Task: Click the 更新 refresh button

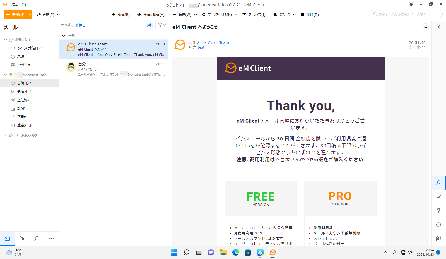Action: 45,15
